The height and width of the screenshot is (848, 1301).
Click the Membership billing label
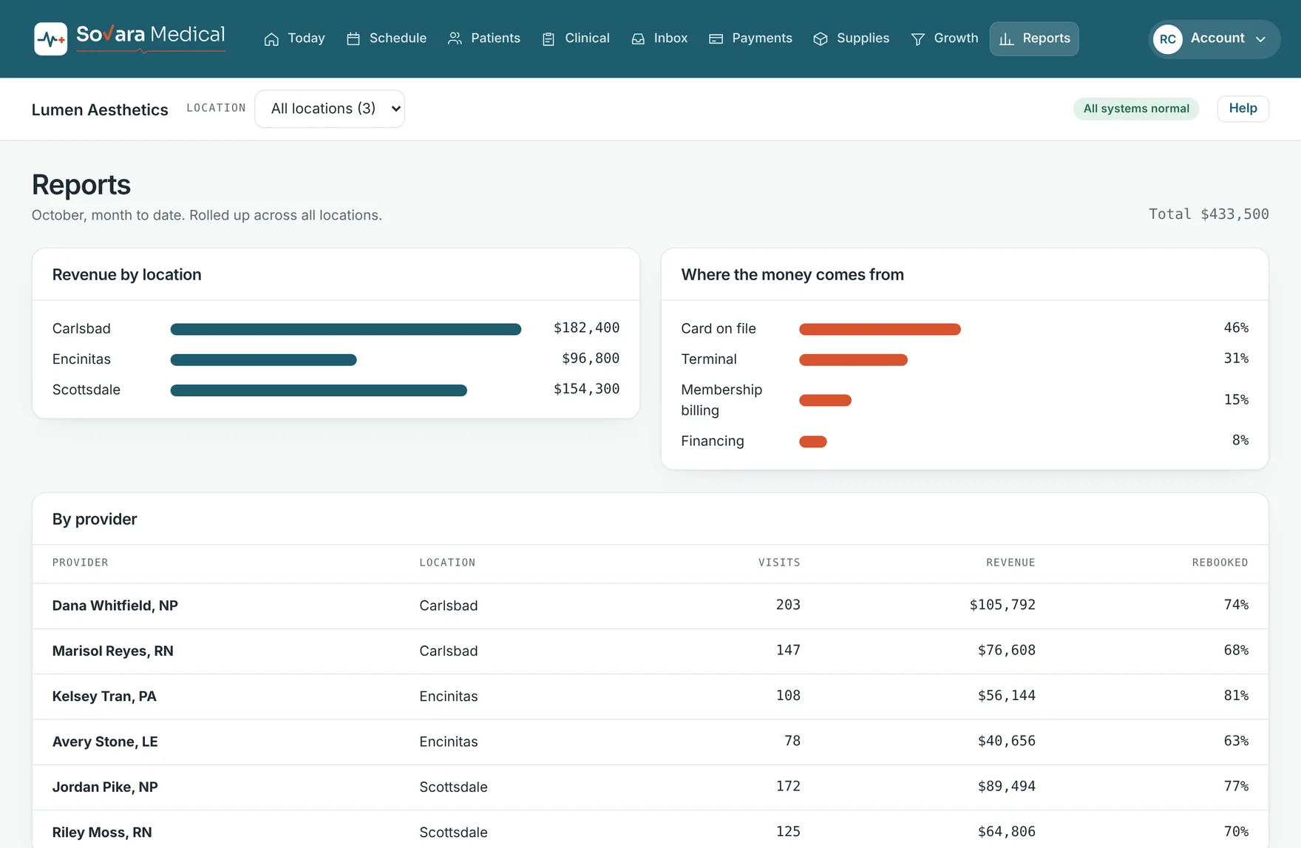[x=721, y=400]
